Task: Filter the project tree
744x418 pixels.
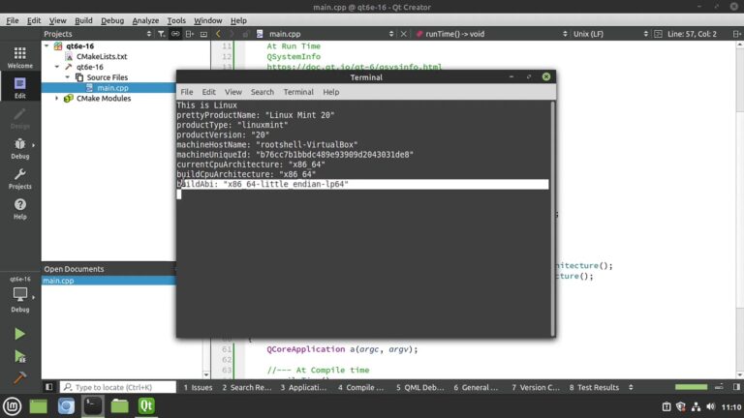Action: coord(162,34)
